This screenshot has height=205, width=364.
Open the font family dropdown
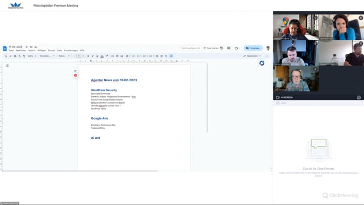point(64,56)
